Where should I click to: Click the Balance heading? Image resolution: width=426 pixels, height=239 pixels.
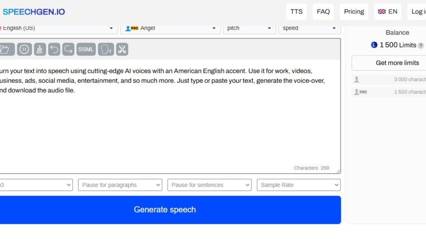[x=397, y=33]
